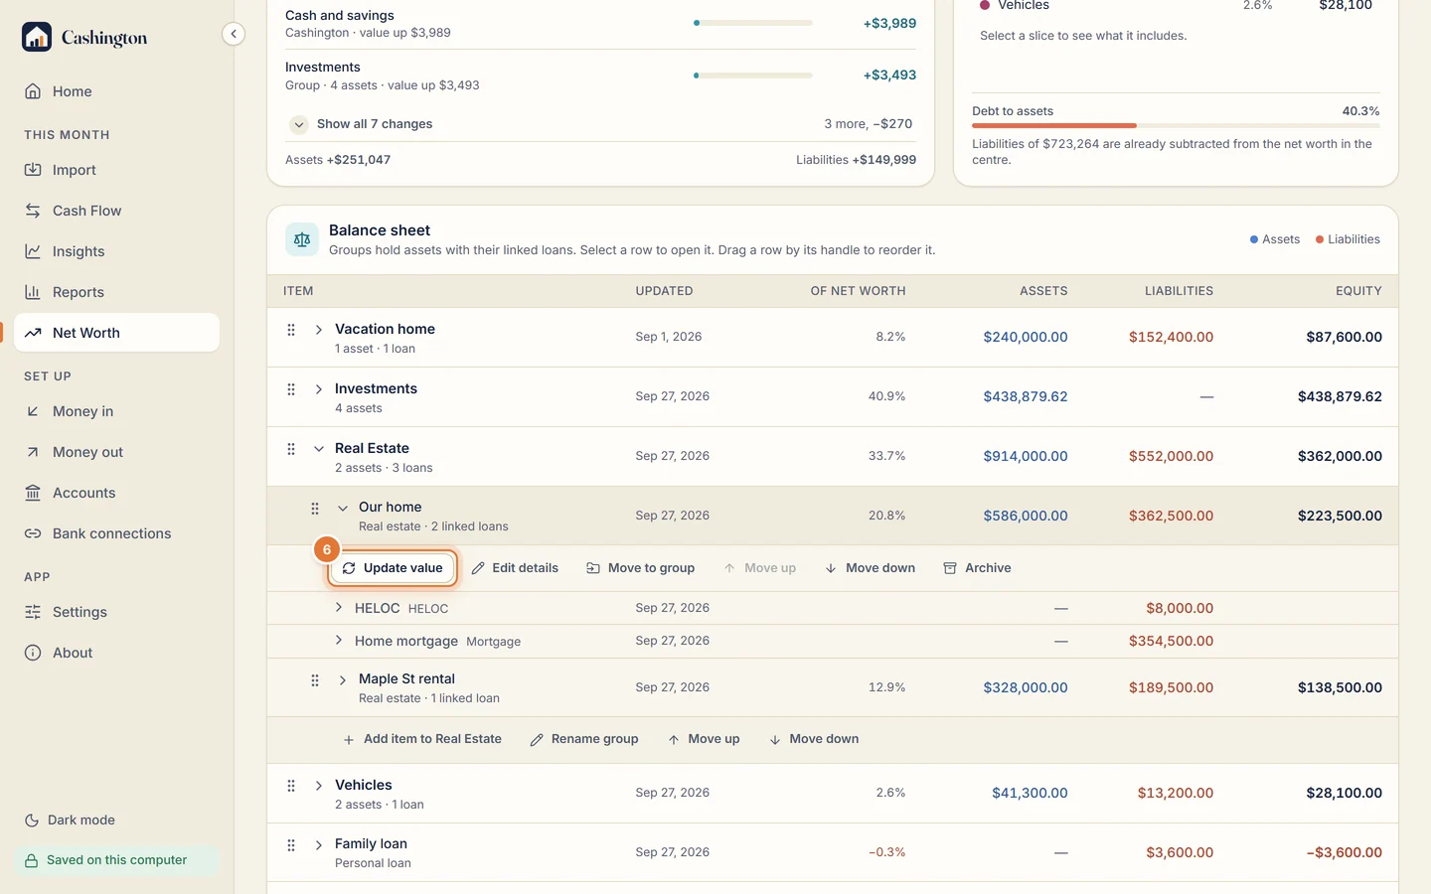Image resolution: width=1431 pixels, height=894 pixels.
Task: Click the Saved on this computer status
Action: 116,860
